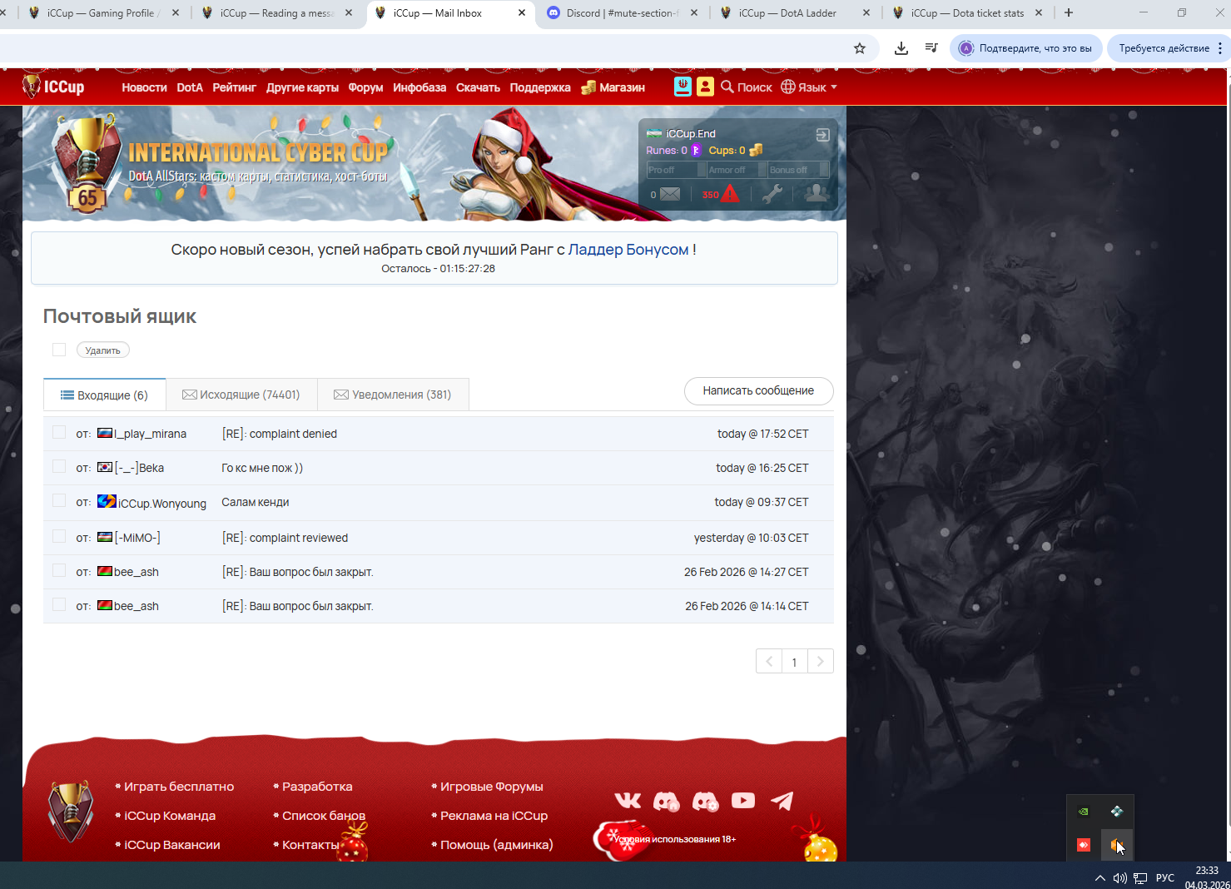Switch to iCCup — DotA Ladder browser tab
This screenshot has height=889, width=1231.
[x=796, y=13]
